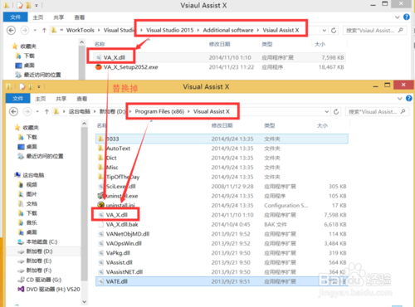
Task: Select 这台电脑 in sidebar tree
Action: click(x=29, y=175)
